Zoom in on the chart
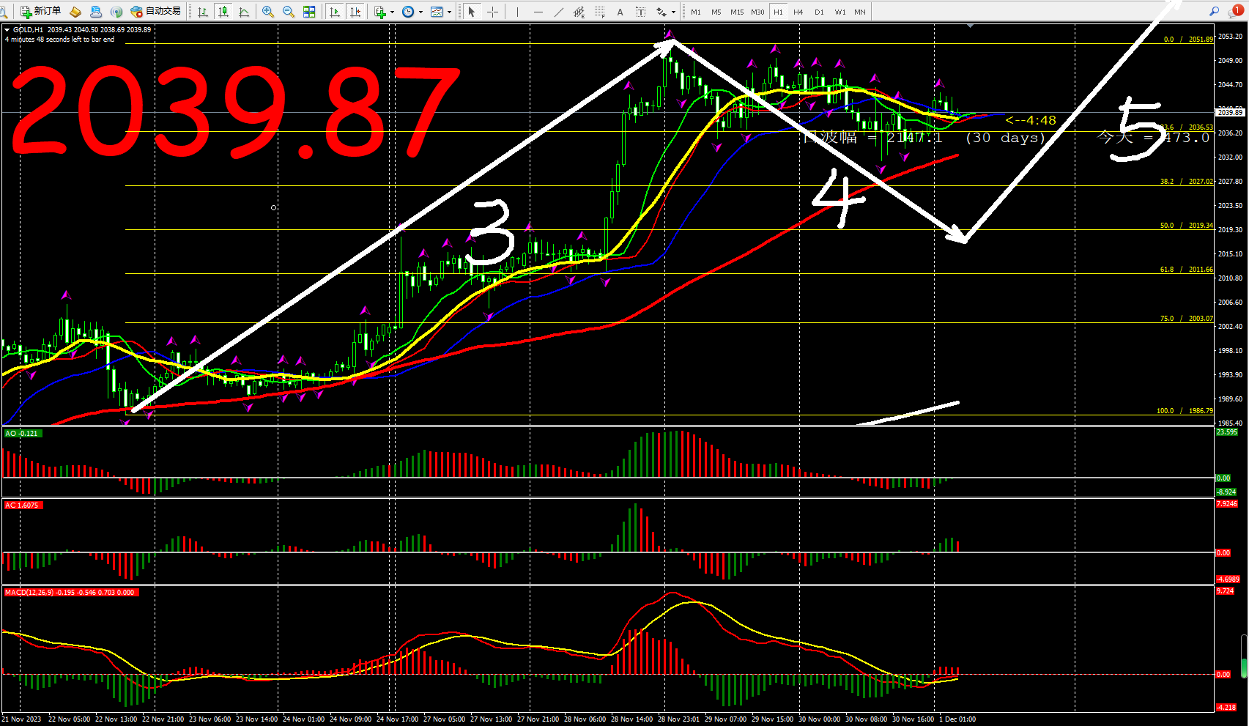This screenshot has width=1249, height=726. coord(268,12)
